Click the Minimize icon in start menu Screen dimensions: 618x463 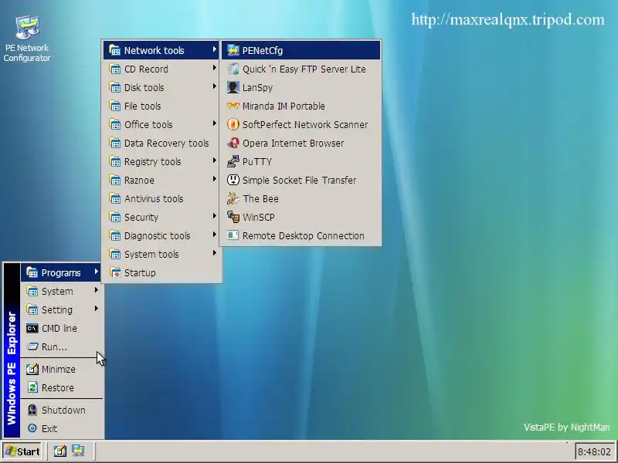[x=32, y=369]
